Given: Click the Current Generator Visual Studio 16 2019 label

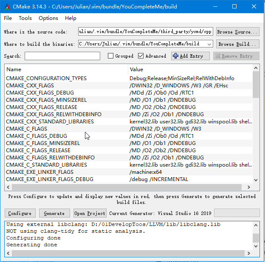Looking at the screenshot, I should tap(160, 213).
